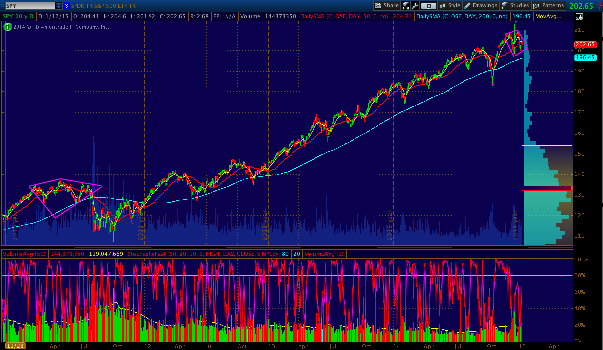Click the green info icon
This screenshot has width=603, height=350.
(x=7, y=27)
